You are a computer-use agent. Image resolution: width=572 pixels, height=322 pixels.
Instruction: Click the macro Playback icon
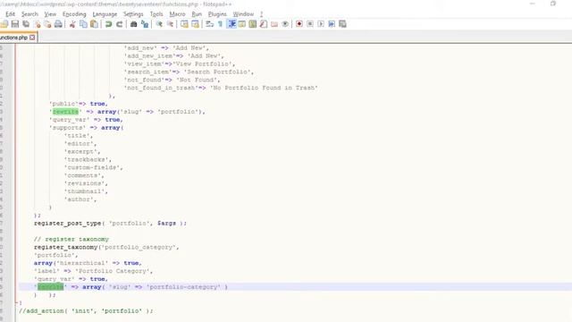tap(321, 24)
